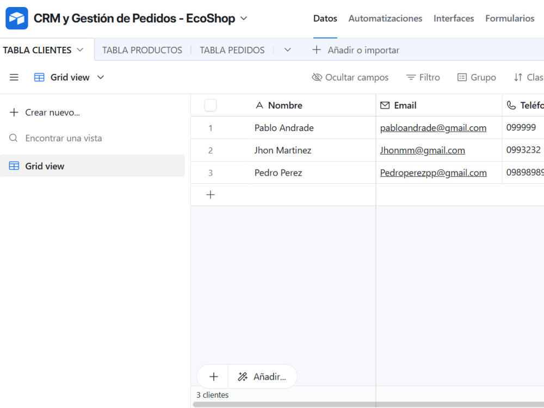Click the Jhon Martinez name cell
544x408 pixels.
point(283,150)
